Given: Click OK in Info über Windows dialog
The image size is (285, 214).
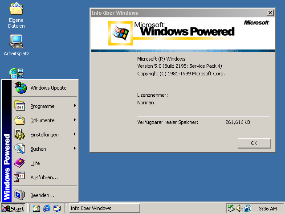Looking at the screenshot, I should (x=254, y=143).
